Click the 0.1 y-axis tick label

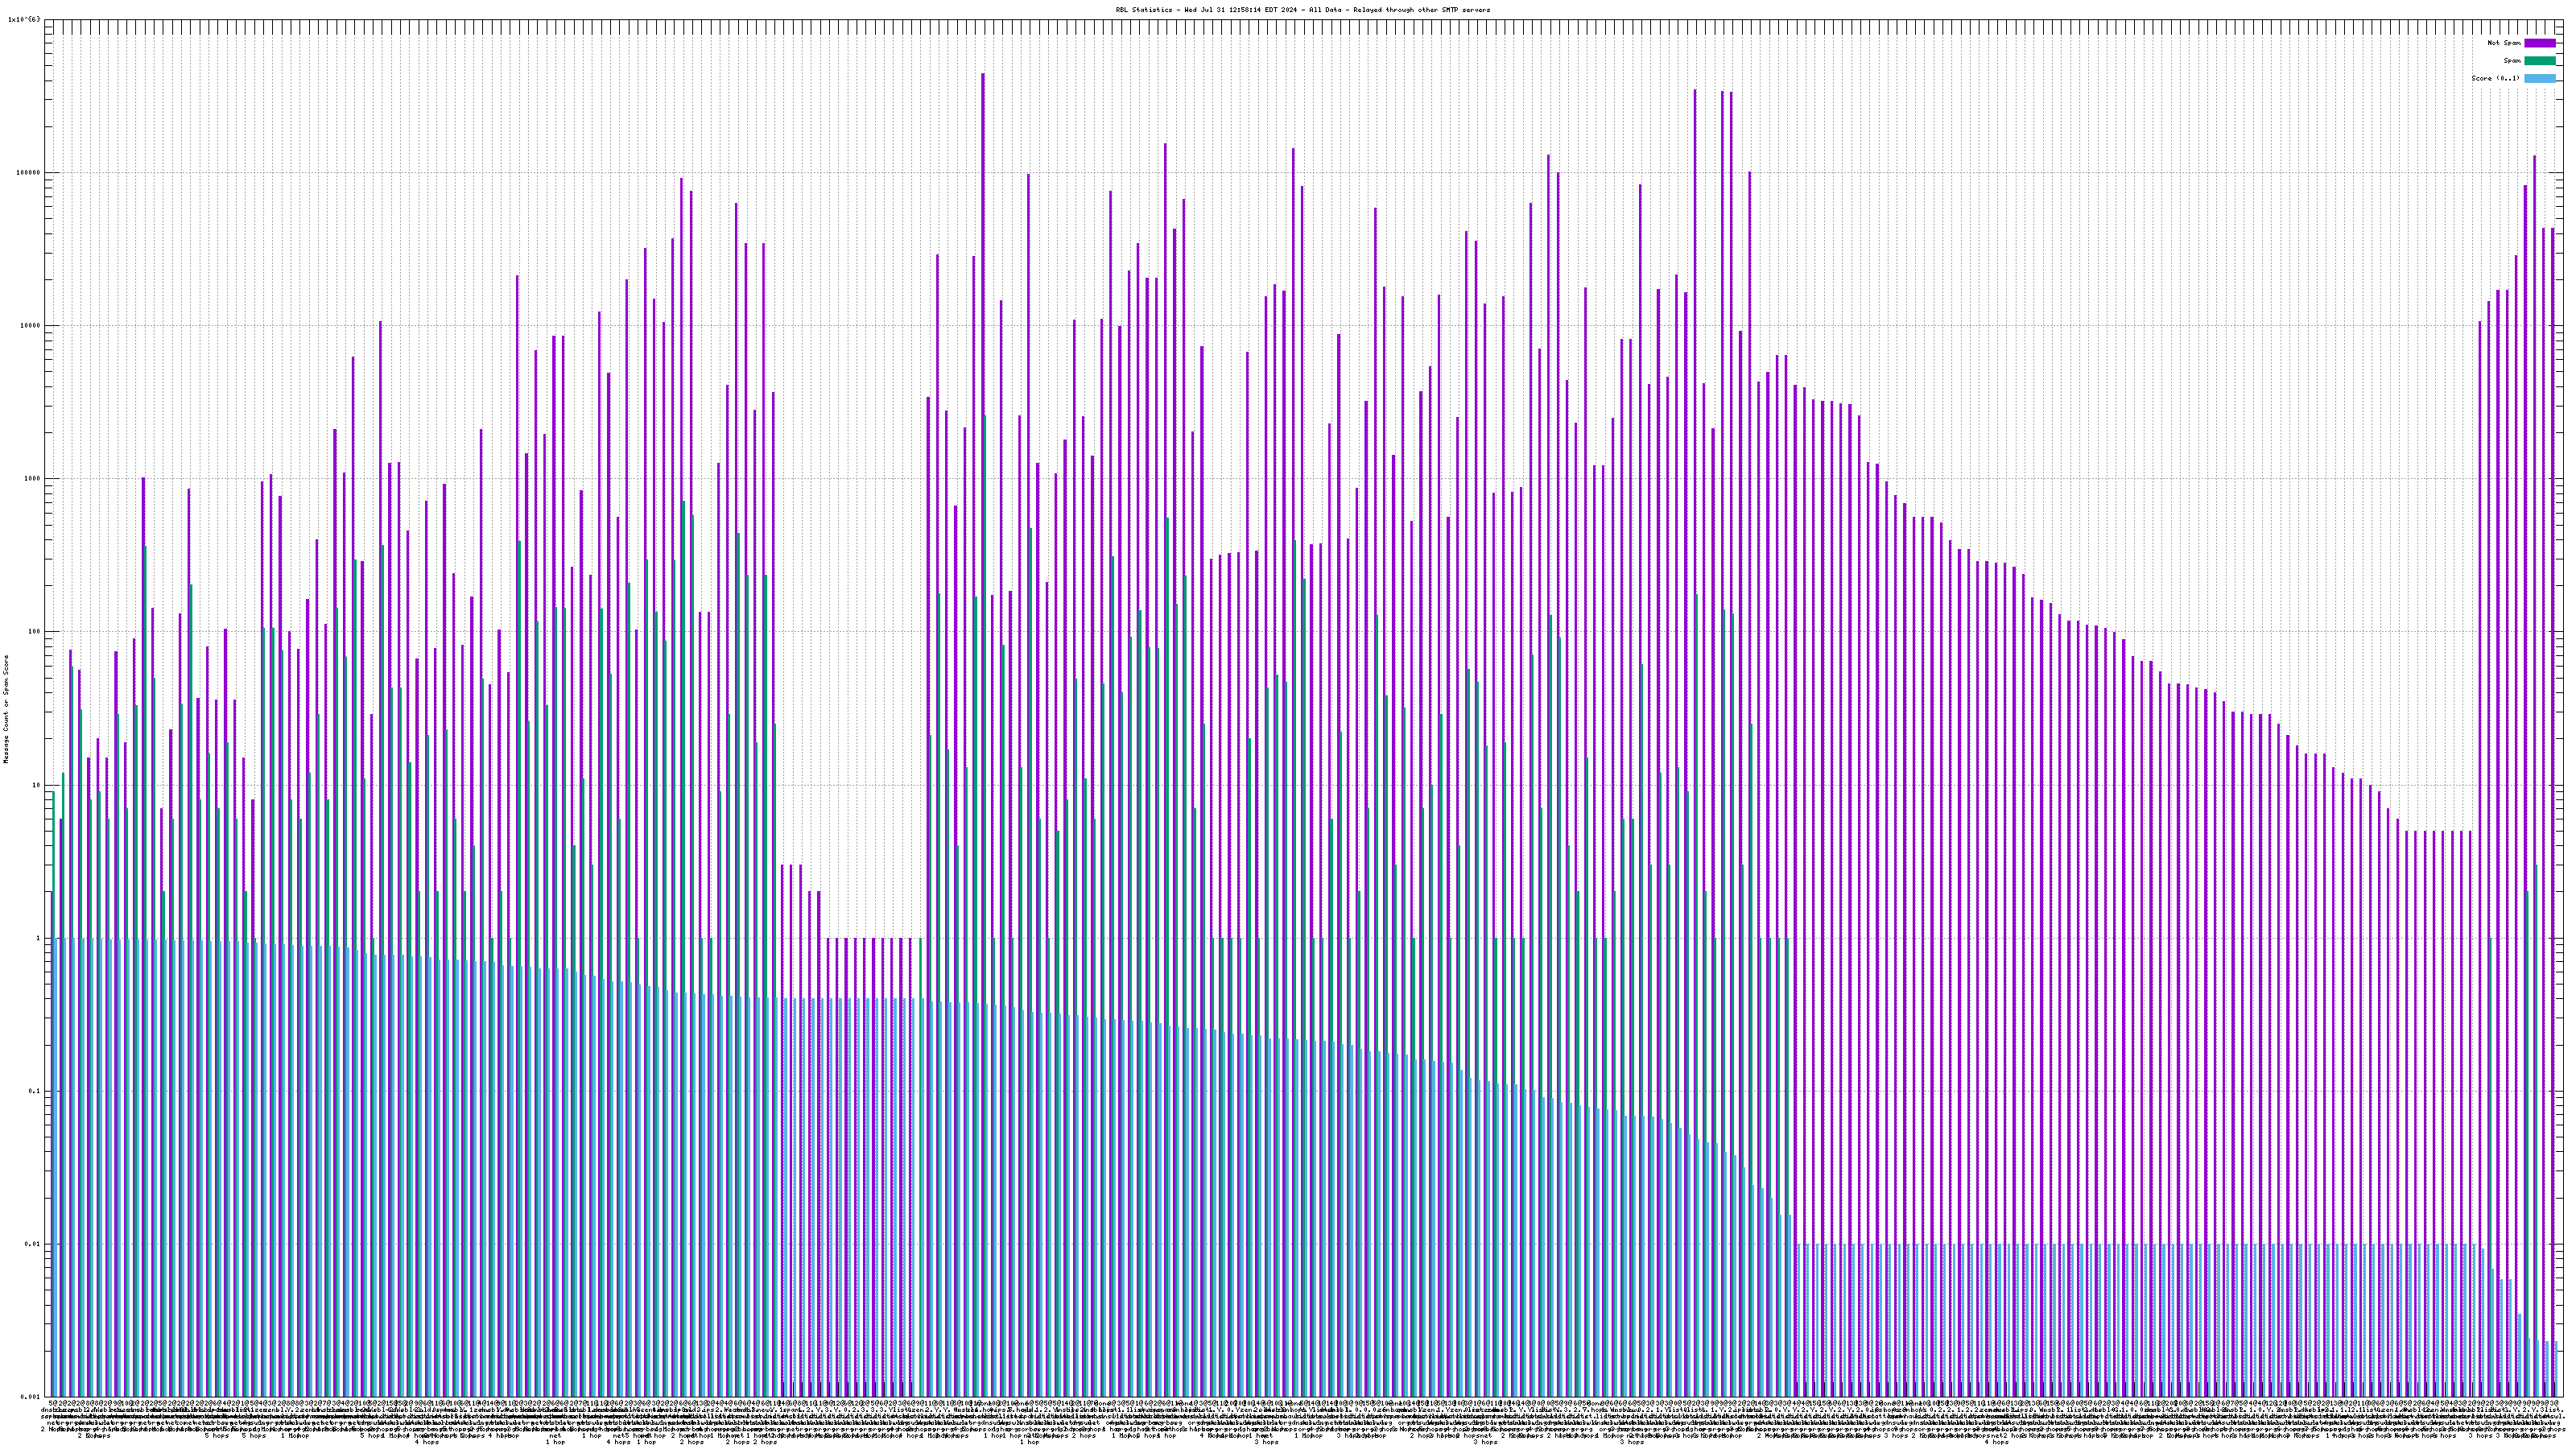coord(35,1091)
